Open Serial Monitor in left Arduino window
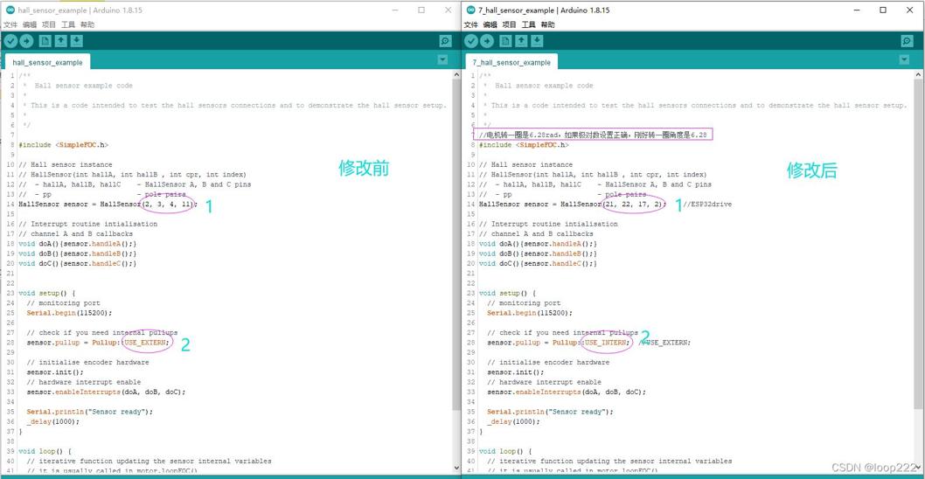 [445, 41]
